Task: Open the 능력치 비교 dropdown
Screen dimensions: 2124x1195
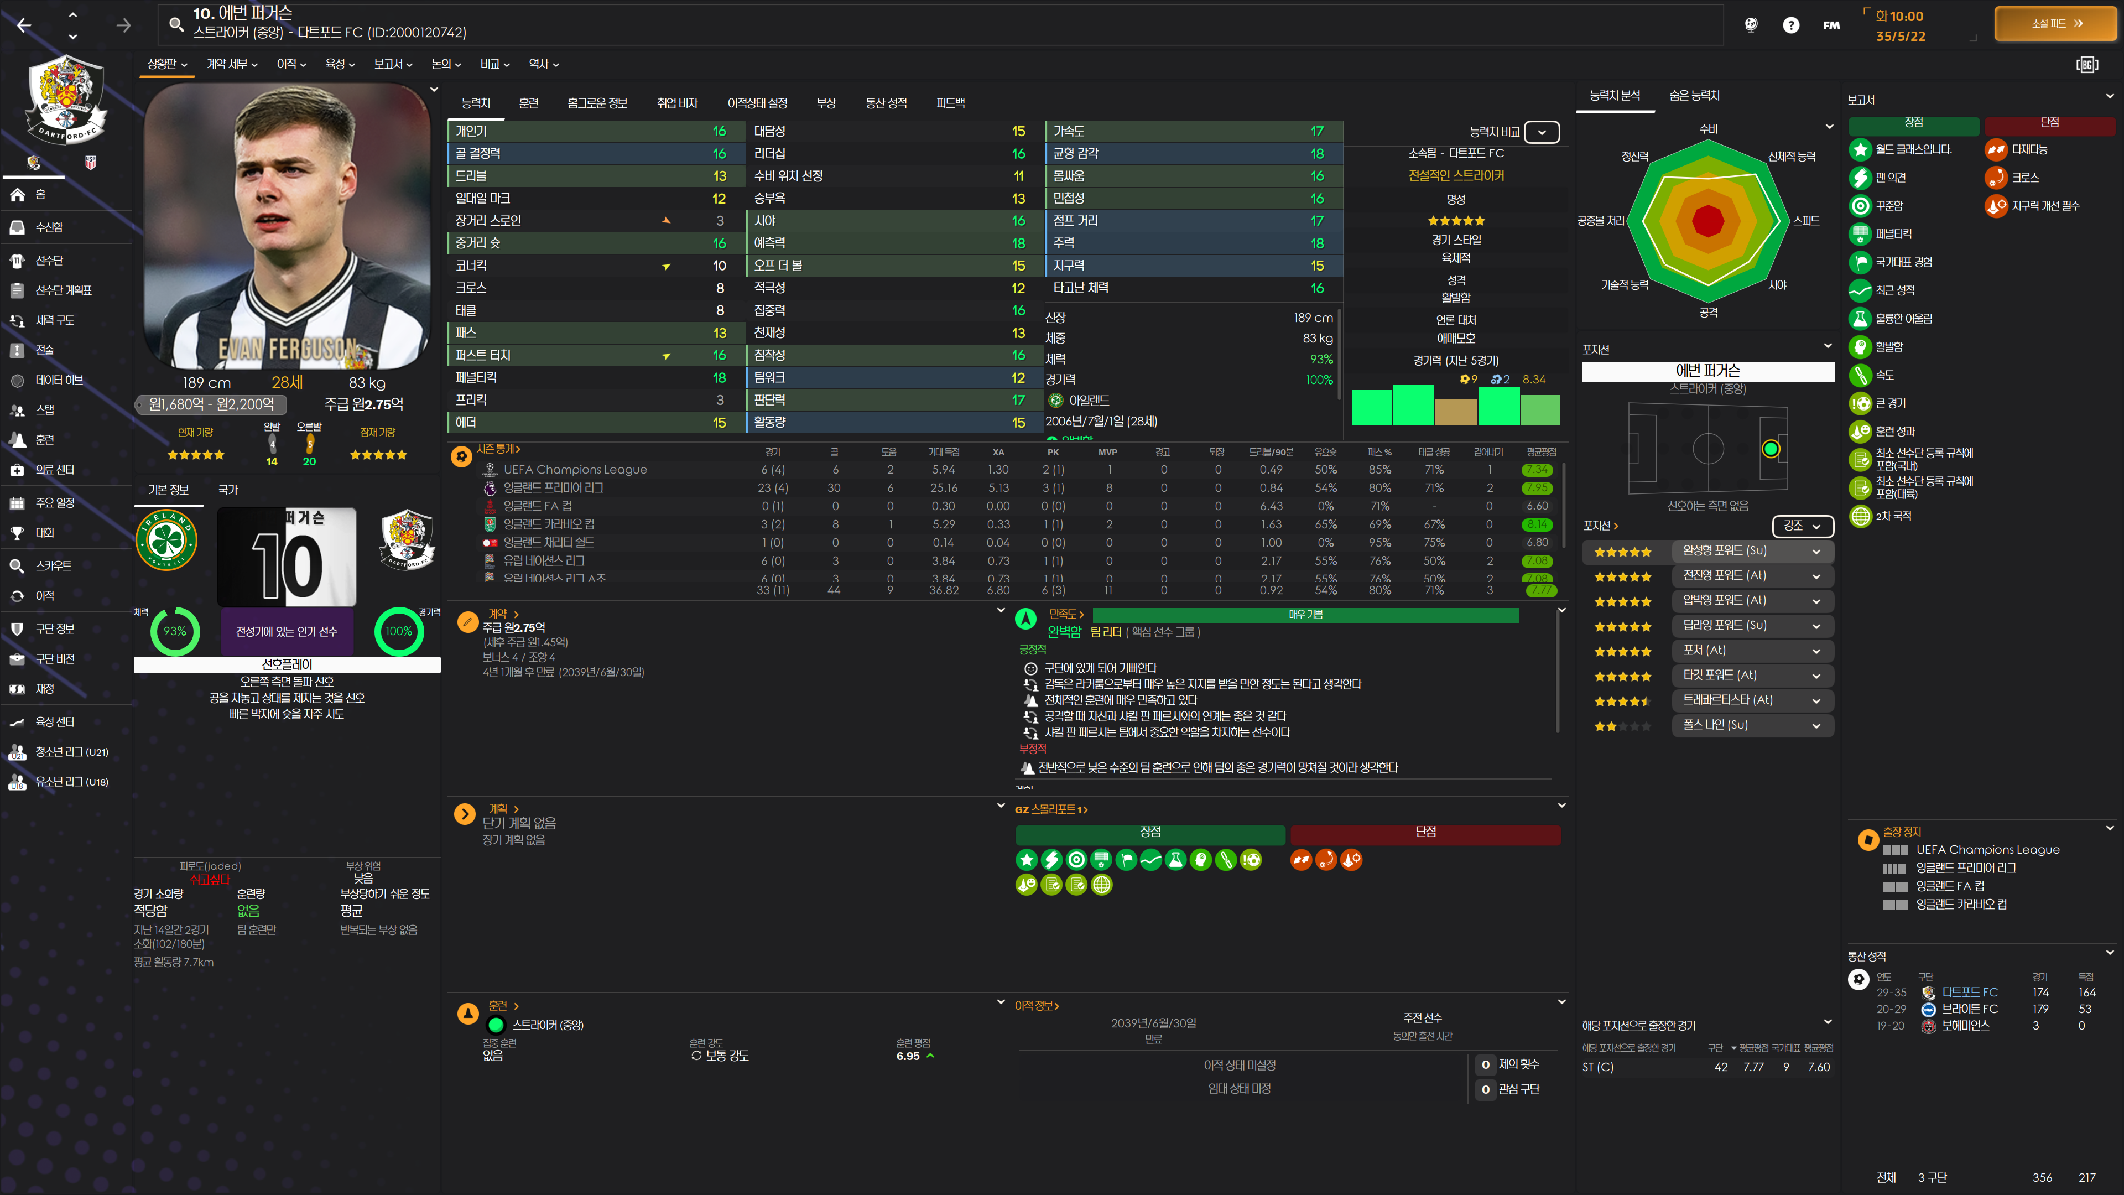Action: pos(1541,132)
